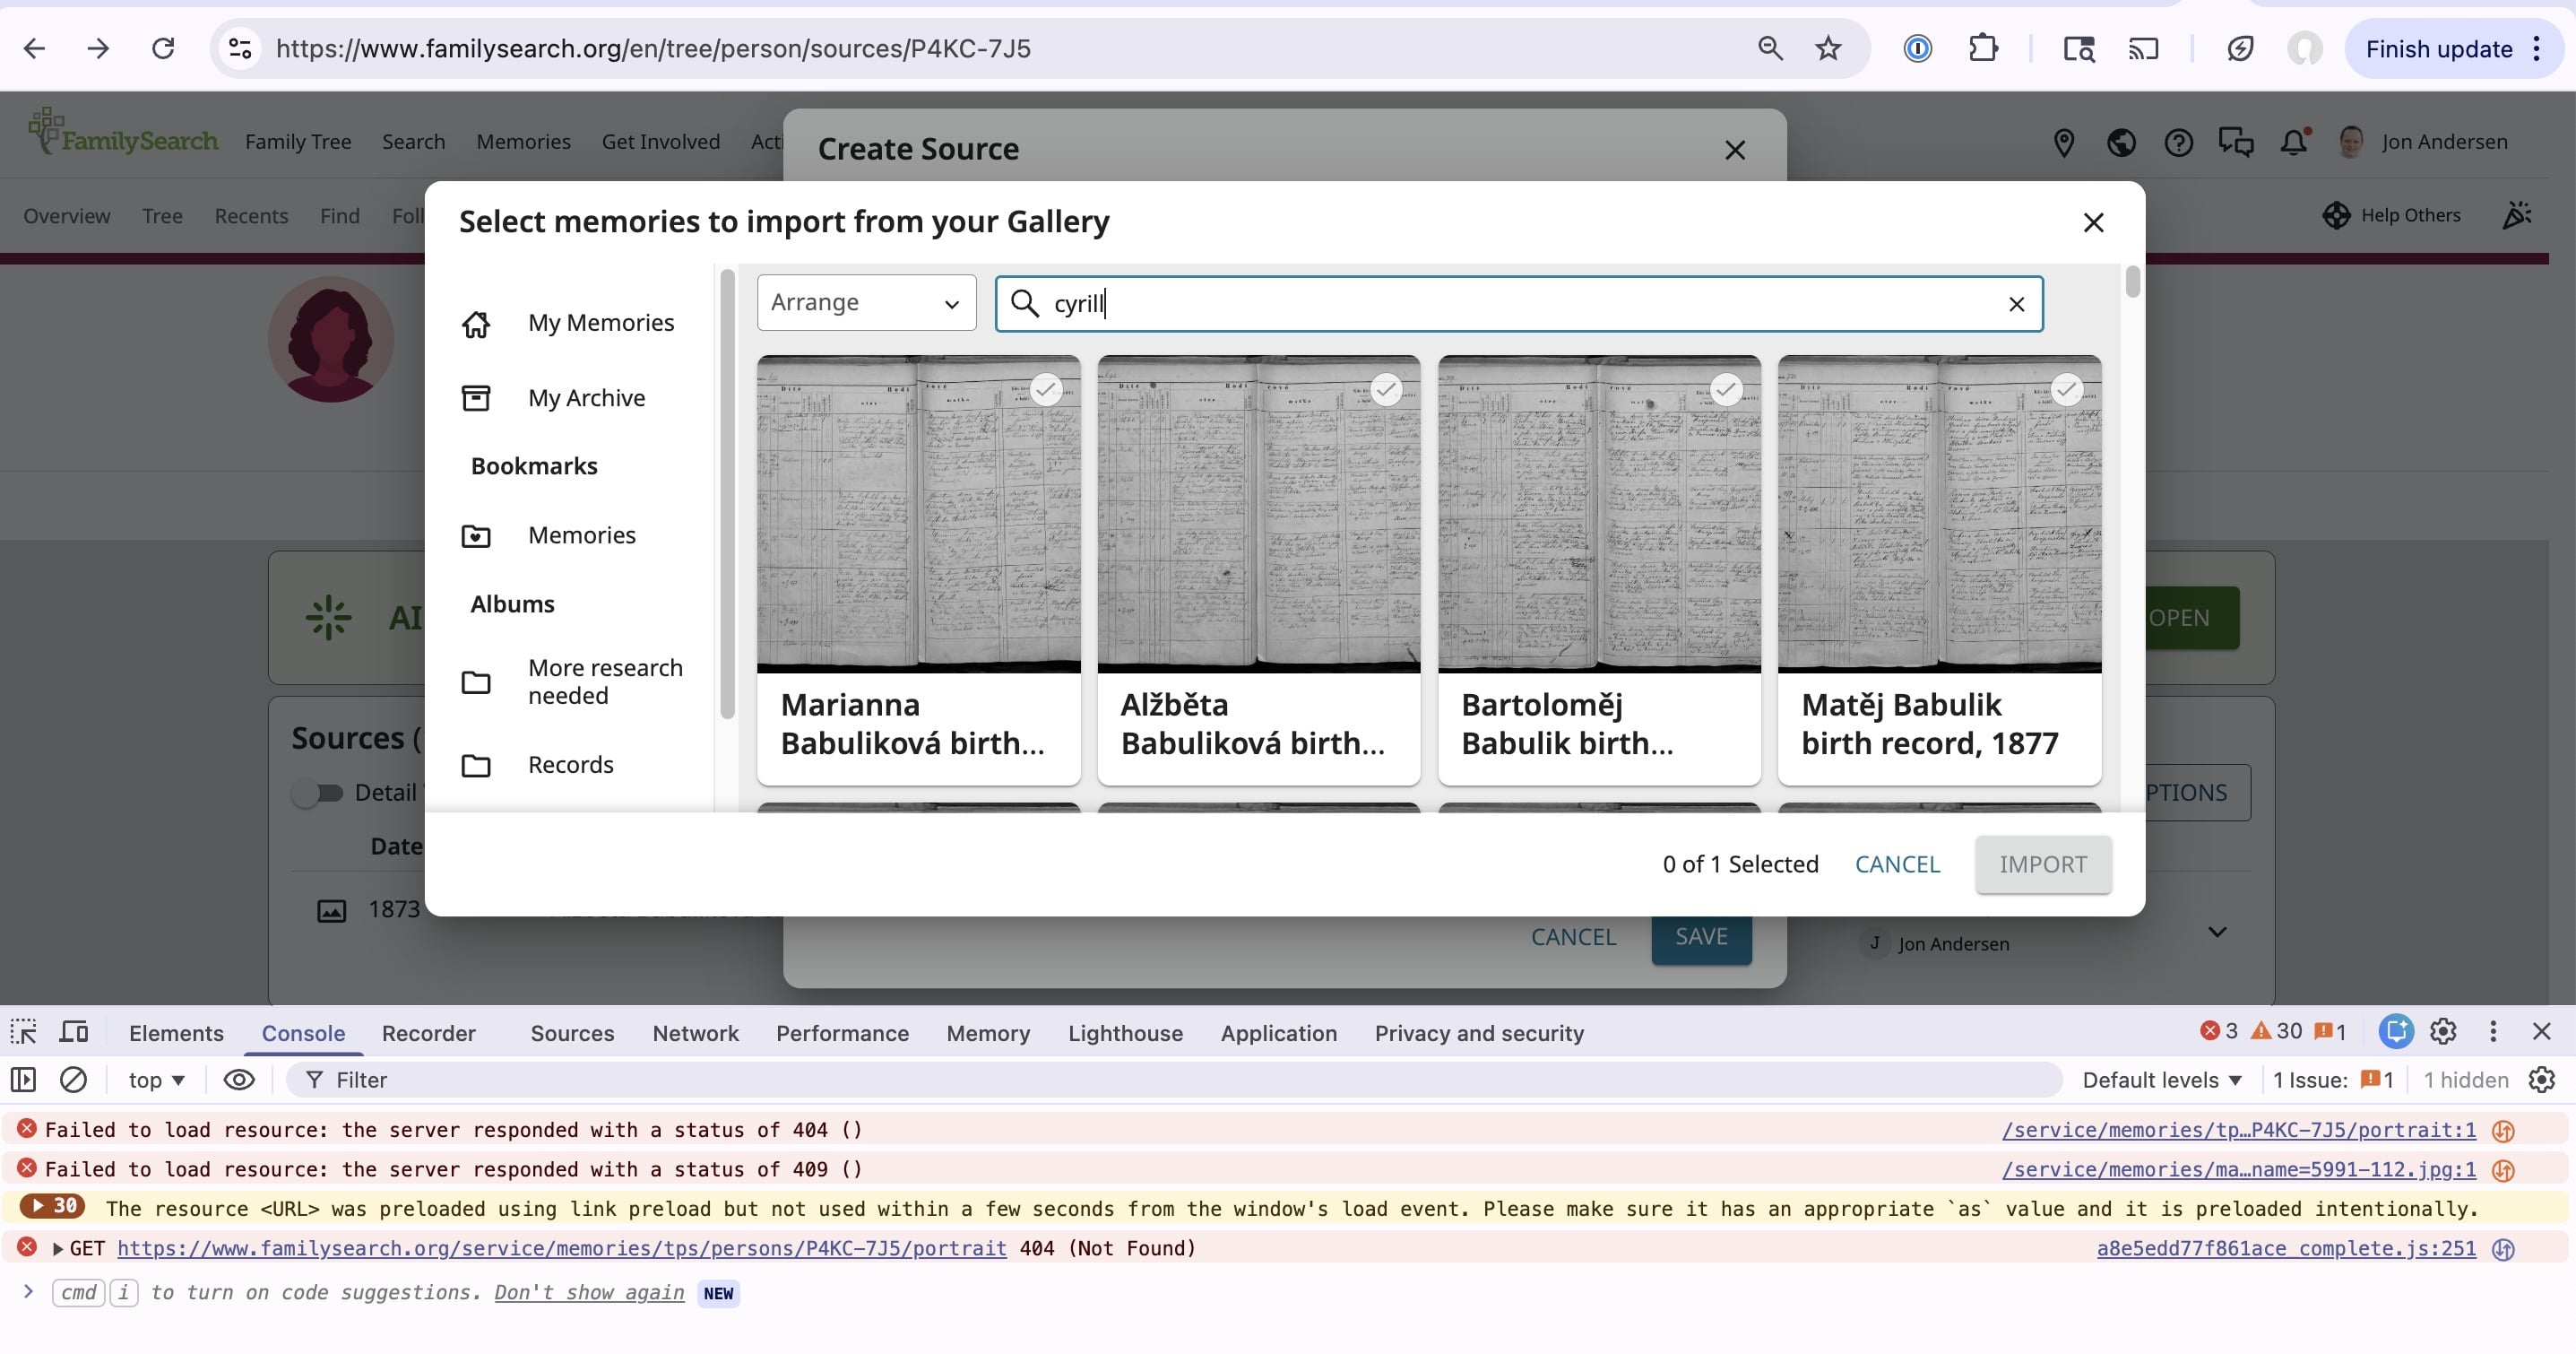Click DevTools clear console icon
Screen dimensions: 2576x1354
73,1080
